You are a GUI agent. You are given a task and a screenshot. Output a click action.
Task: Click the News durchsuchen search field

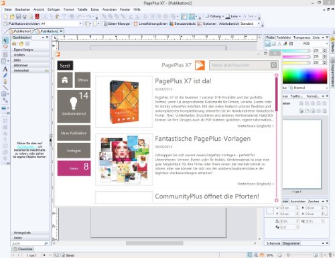[x=240, y=65]
